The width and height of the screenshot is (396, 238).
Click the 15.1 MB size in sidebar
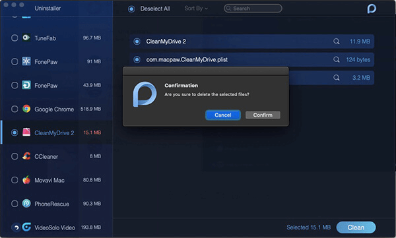tap(92, 133)
